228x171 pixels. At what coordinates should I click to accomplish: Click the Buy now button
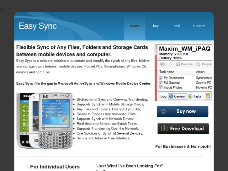(183, 111)
